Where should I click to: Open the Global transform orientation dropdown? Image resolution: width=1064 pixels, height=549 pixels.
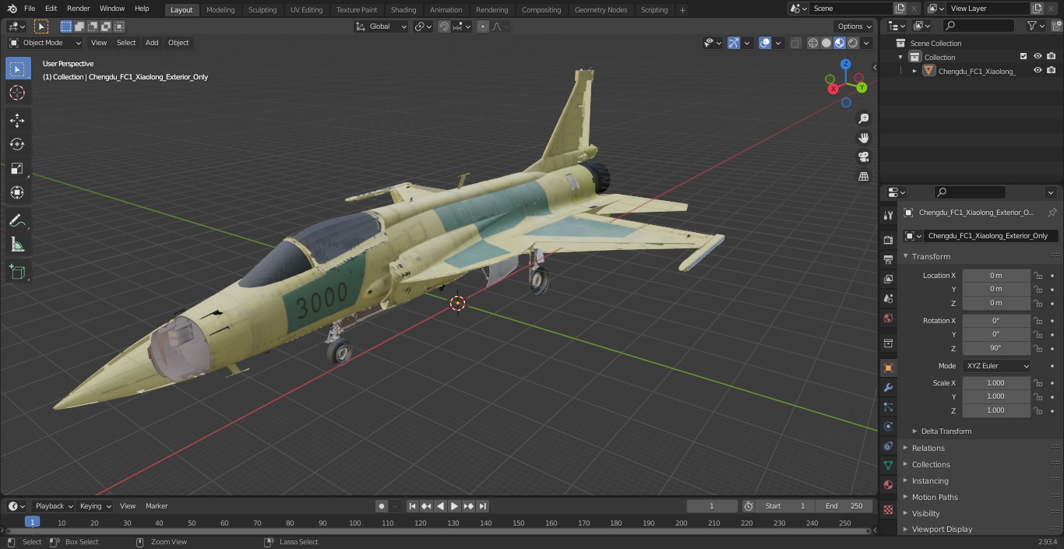pos(382,26)
